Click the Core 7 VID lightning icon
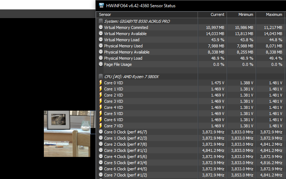 100,126
